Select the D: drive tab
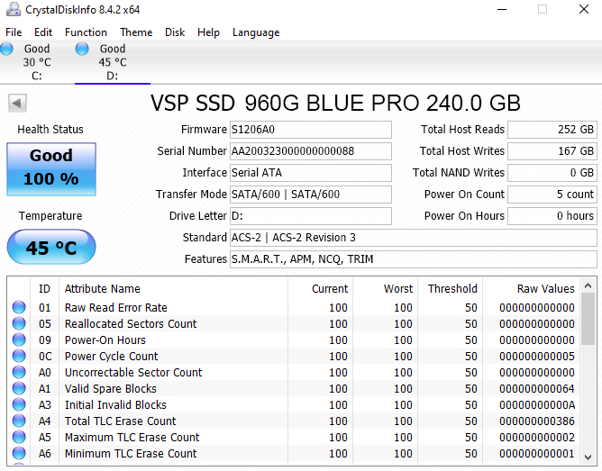Viewport: 602px width, 471px height. [x=113, y=62]
